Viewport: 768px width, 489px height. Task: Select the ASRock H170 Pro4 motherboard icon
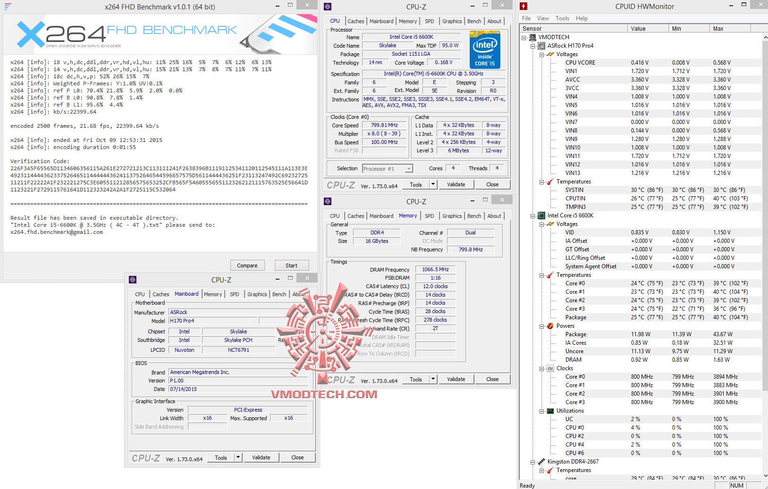tap(541, 46)
